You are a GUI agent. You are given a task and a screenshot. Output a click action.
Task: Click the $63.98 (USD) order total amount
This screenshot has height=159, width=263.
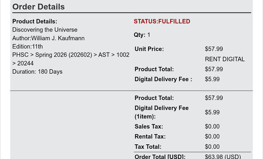(x=222, y=156)
